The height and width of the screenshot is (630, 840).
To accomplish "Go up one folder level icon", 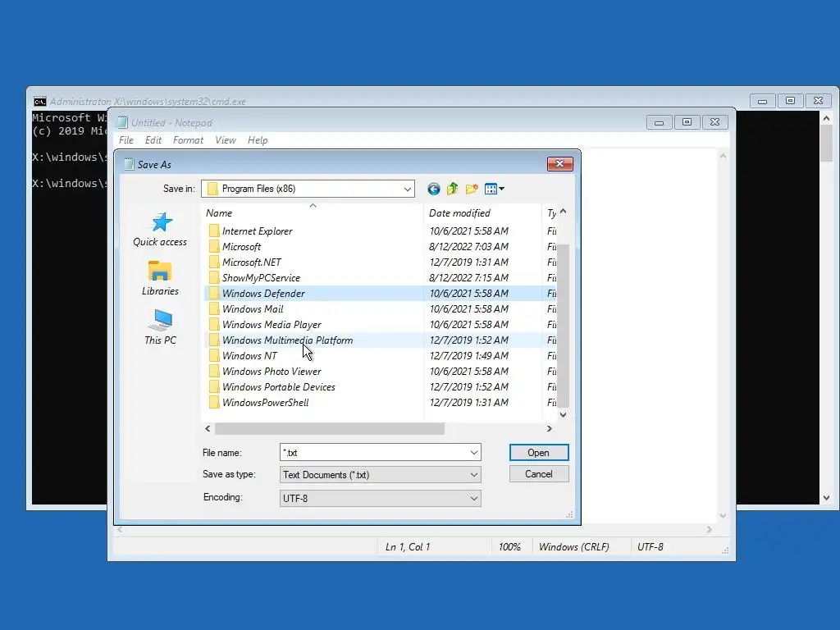I will [453, 189].
